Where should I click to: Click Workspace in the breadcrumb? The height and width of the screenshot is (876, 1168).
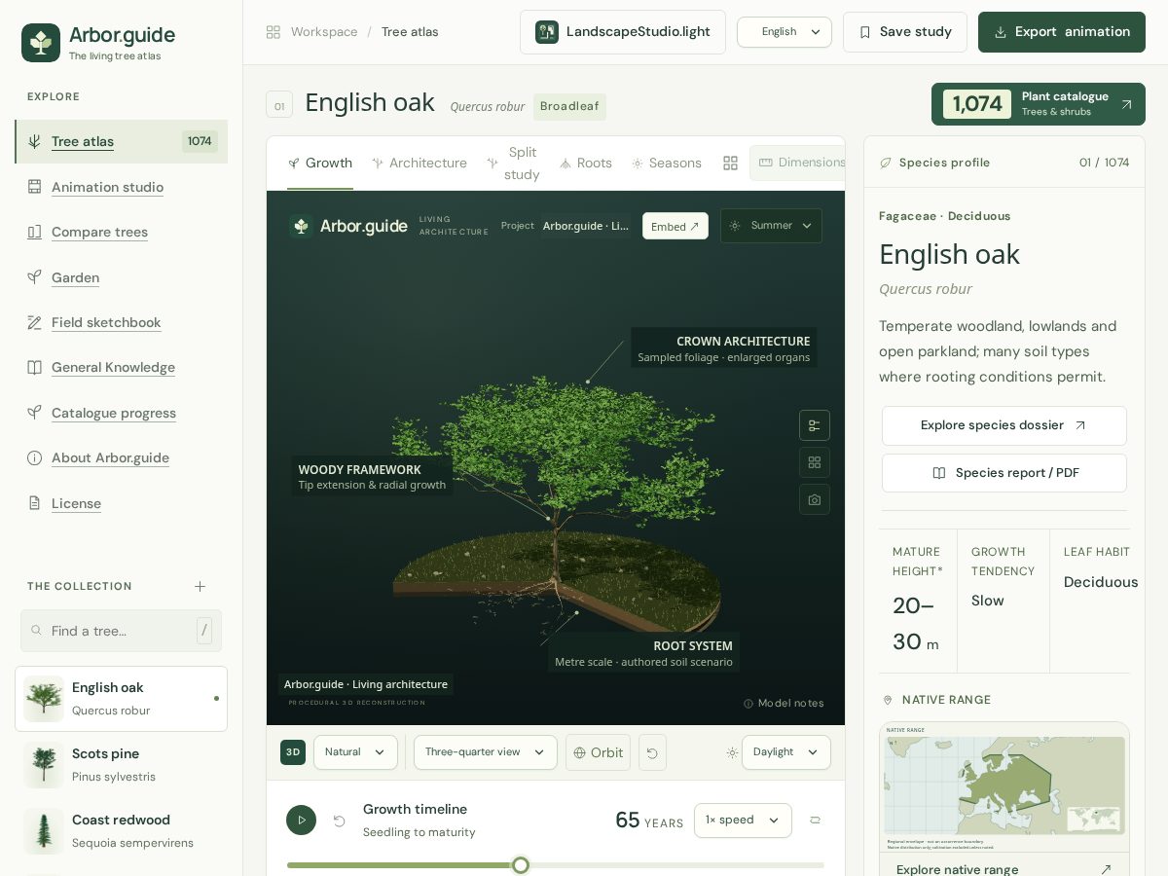coord(324,32)
